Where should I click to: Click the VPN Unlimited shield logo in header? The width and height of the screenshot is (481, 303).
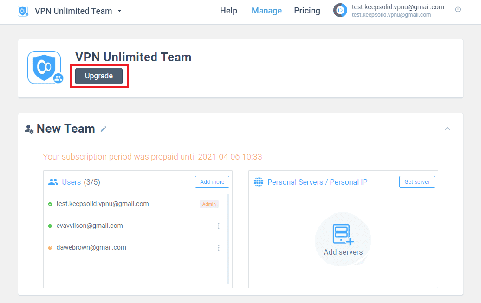(x=23, y=11)
